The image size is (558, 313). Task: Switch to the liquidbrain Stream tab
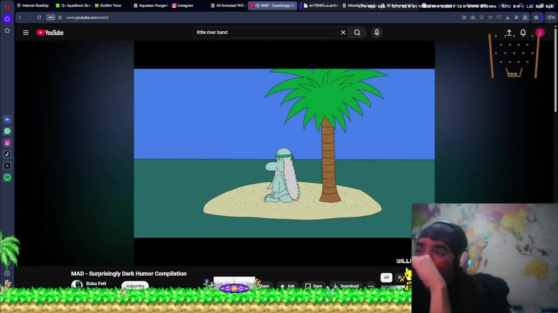(73, 6)
